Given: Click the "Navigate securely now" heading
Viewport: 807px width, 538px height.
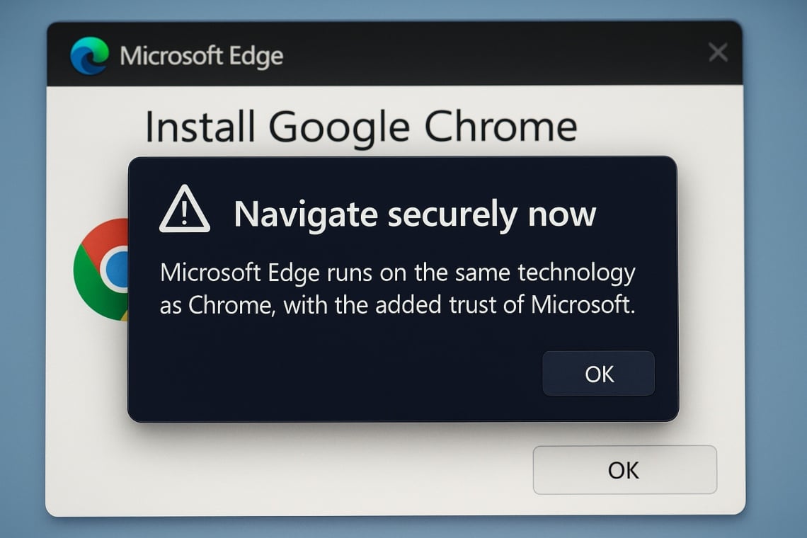Looking at the screenshot, I should click(415, 214).
